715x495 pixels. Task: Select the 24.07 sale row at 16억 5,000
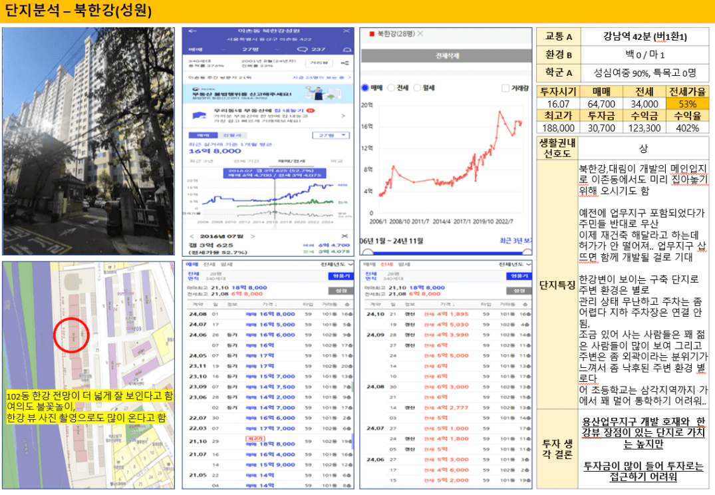pos(269,325)
